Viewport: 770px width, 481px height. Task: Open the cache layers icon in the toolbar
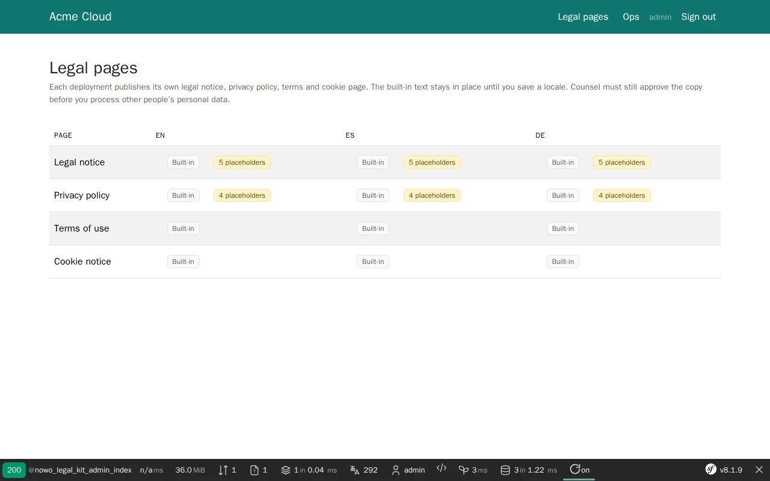pos(286,470)
